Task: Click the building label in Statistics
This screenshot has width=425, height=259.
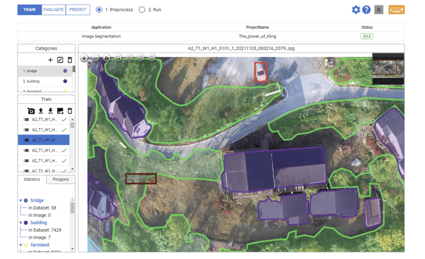Action: pos(39,223)
